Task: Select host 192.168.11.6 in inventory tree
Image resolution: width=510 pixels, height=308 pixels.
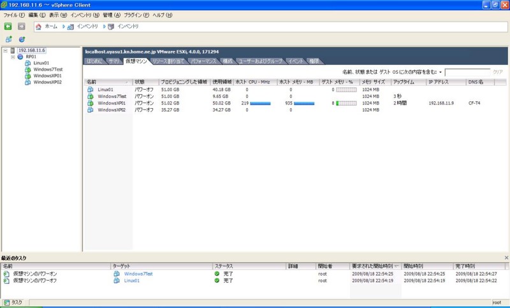Action: click(x=31, y=50)
